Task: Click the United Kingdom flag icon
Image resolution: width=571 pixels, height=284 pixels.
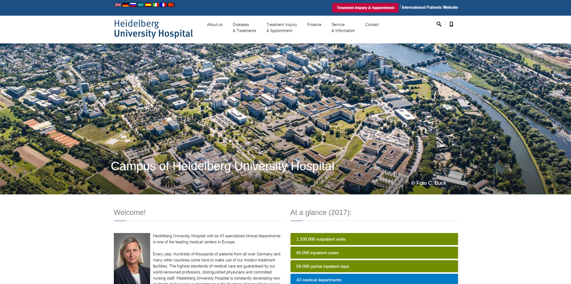Action: pos(118,5)
